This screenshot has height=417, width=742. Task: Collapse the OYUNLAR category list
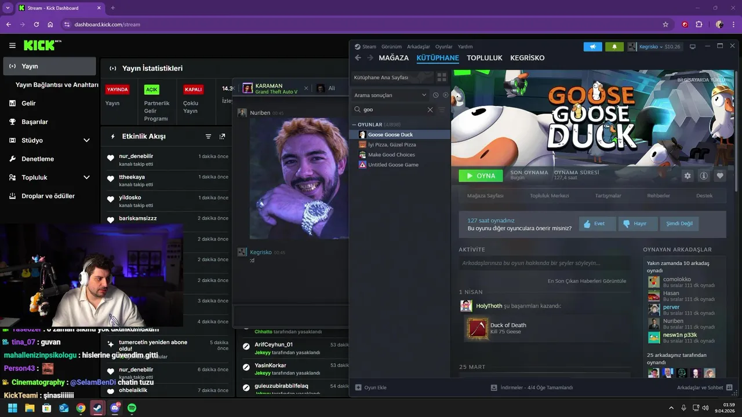(x=354, y=125)
